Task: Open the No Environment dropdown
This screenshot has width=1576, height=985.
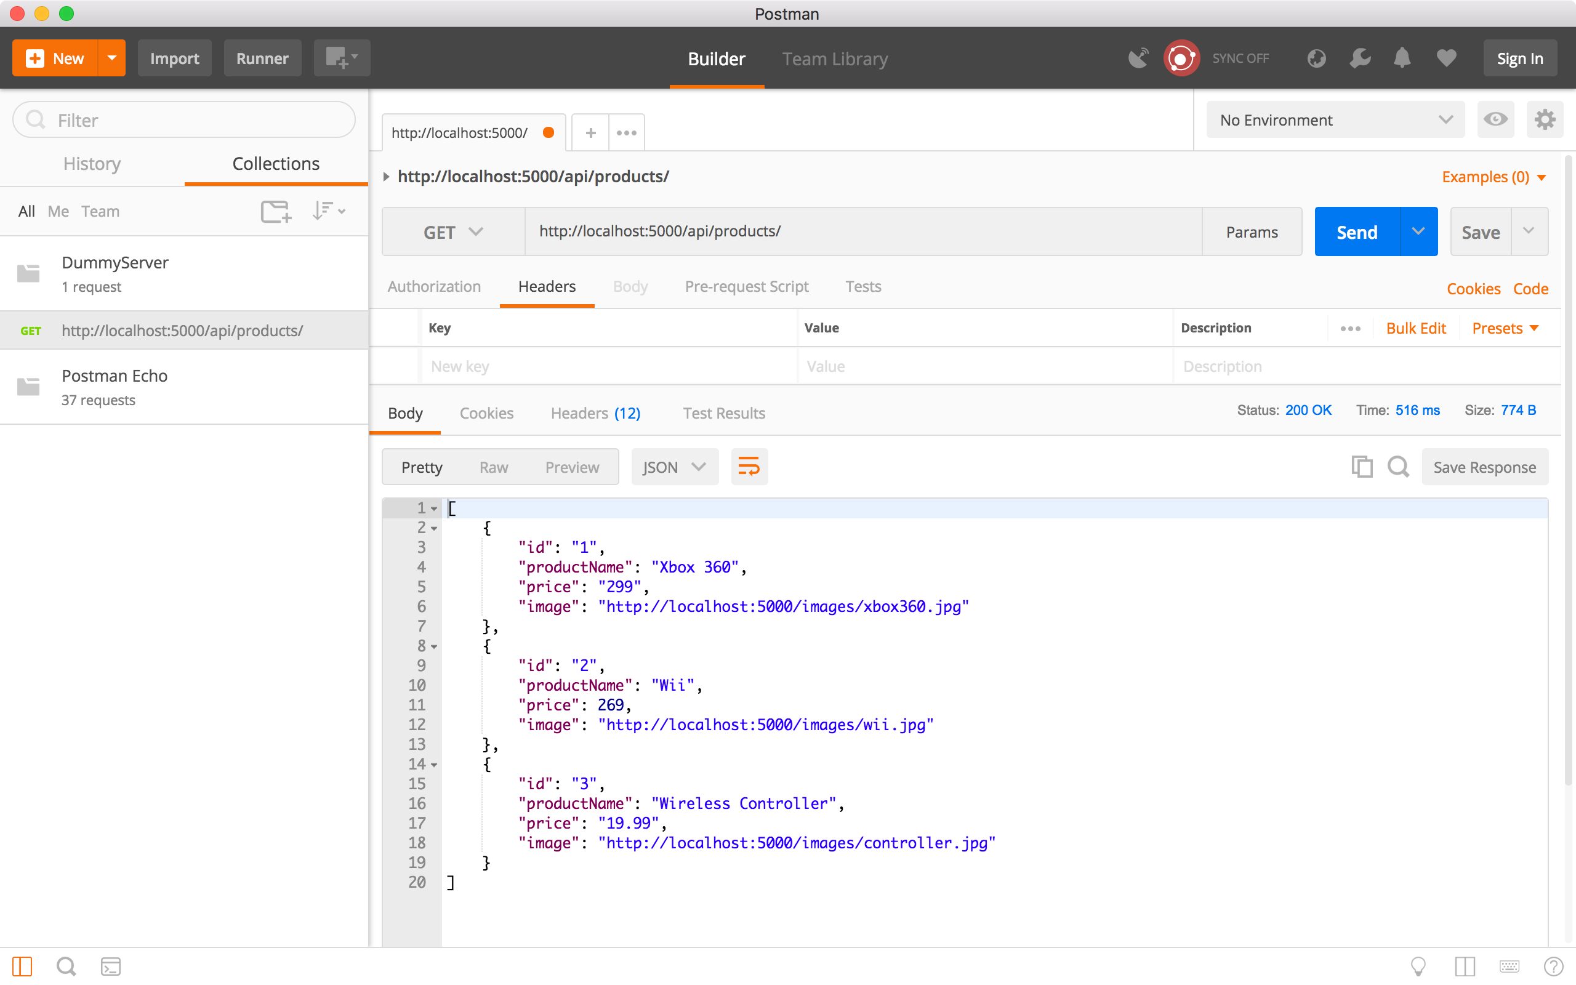Action: [x=1335, y=119]
